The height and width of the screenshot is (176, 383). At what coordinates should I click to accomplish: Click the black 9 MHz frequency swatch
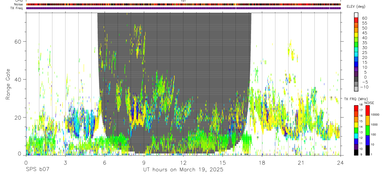pos(356,152)
